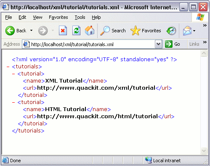210x166 pixels.
Task: Click the HTML Tutorial name text
Action: (66, 109)
